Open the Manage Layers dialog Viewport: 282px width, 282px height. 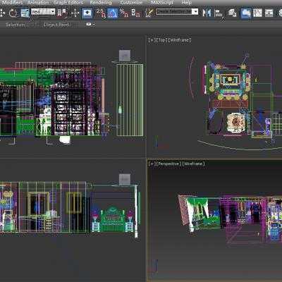[233, 13]
